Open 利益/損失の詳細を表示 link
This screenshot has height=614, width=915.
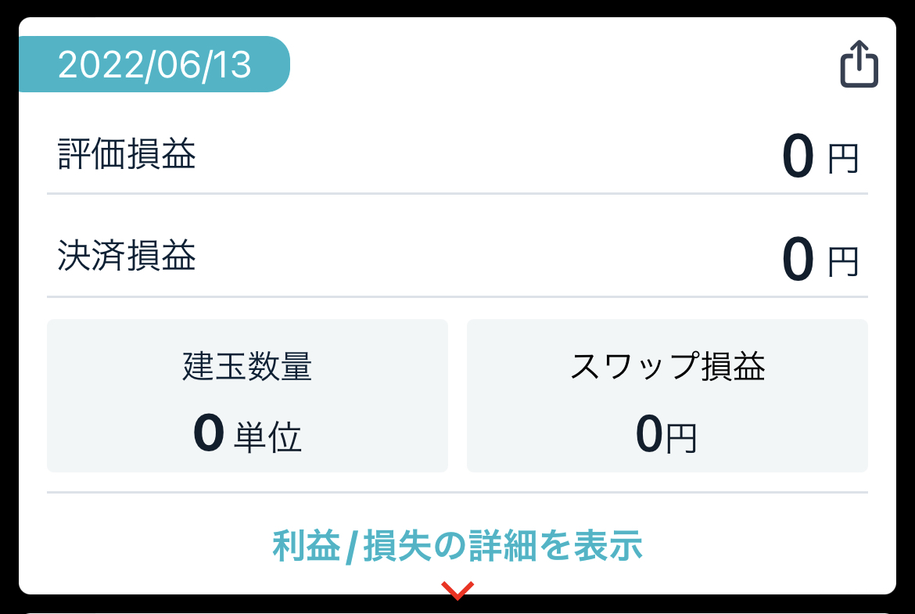click(x=457, y=546)
